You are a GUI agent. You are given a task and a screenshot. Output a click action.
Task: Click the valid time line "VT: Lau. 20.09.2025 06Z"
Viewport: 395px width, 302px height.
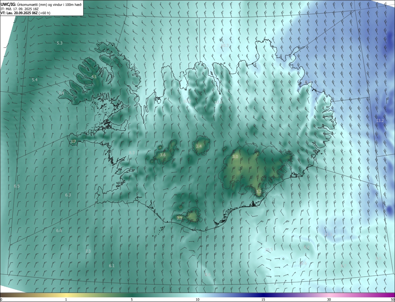[19, 13]
